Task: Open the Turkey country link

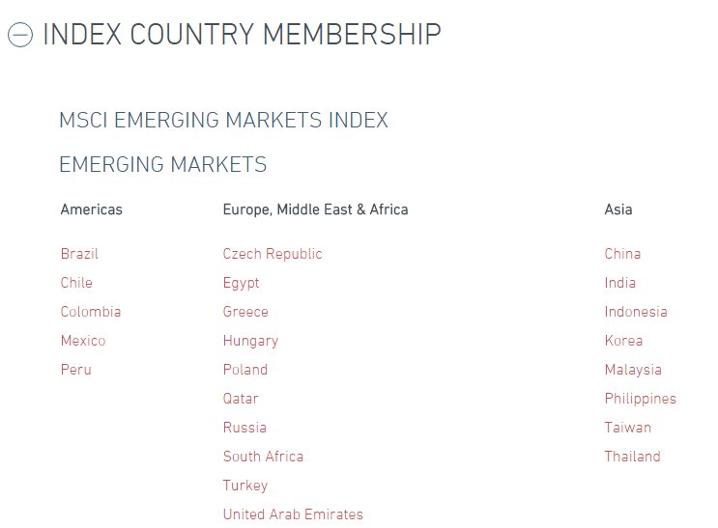Action: click(x=245, y=486)
